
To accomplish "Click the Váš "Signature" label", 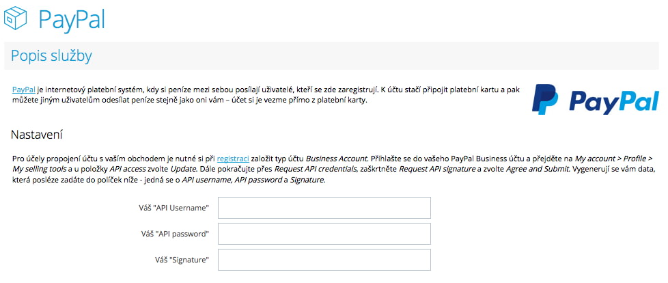I will pos(182,259).
